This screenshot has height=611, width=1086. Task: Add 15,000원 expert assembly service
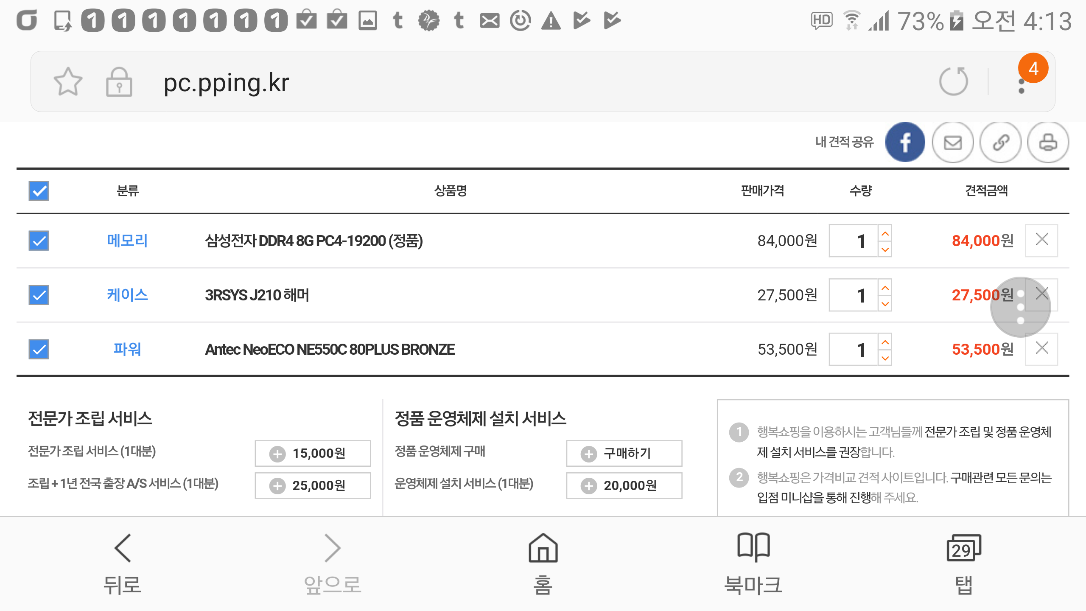(x=313, y=453)
